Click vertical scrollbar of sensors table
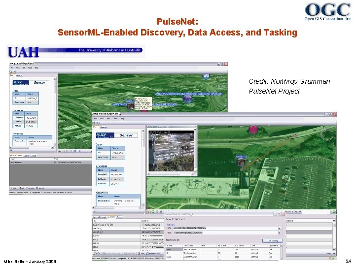This screenshot has width=355, height=266. [334, 235]
